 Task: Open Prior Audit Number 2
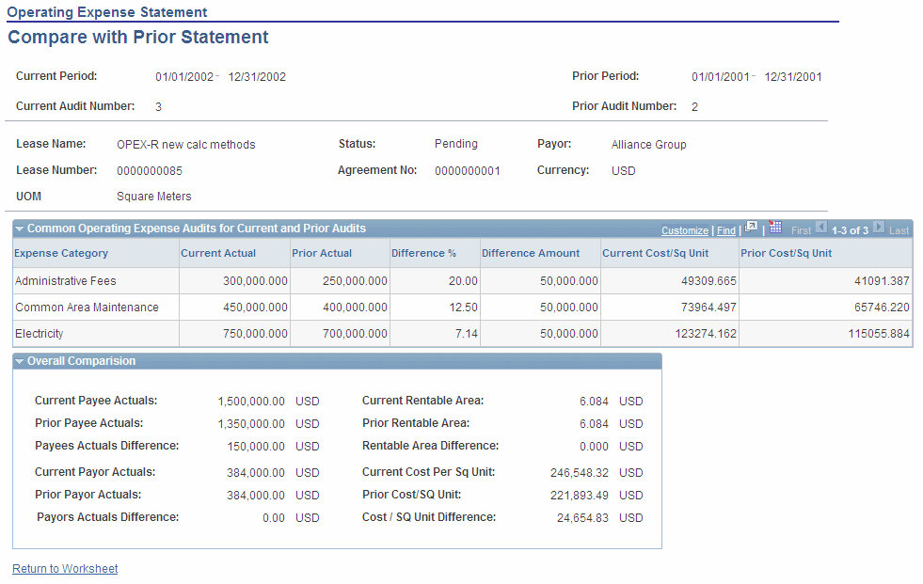693,105
